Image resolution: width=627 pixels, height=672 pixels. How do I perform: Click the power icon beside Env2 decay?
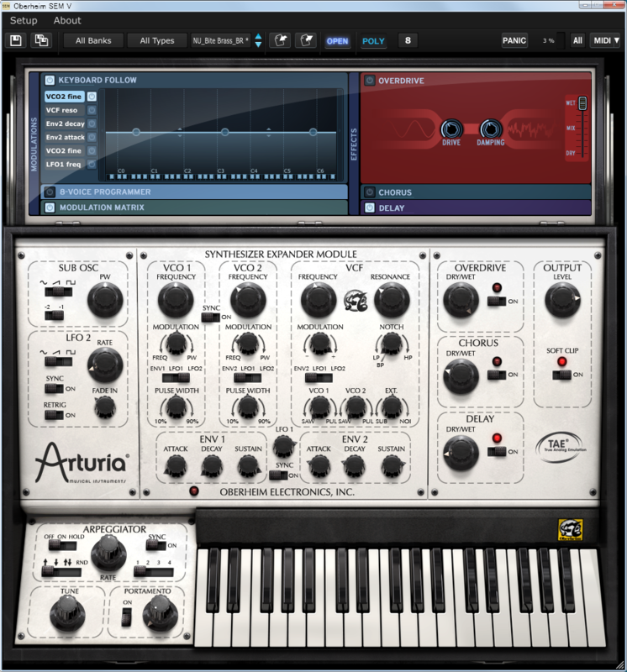[x=92, y=123]
